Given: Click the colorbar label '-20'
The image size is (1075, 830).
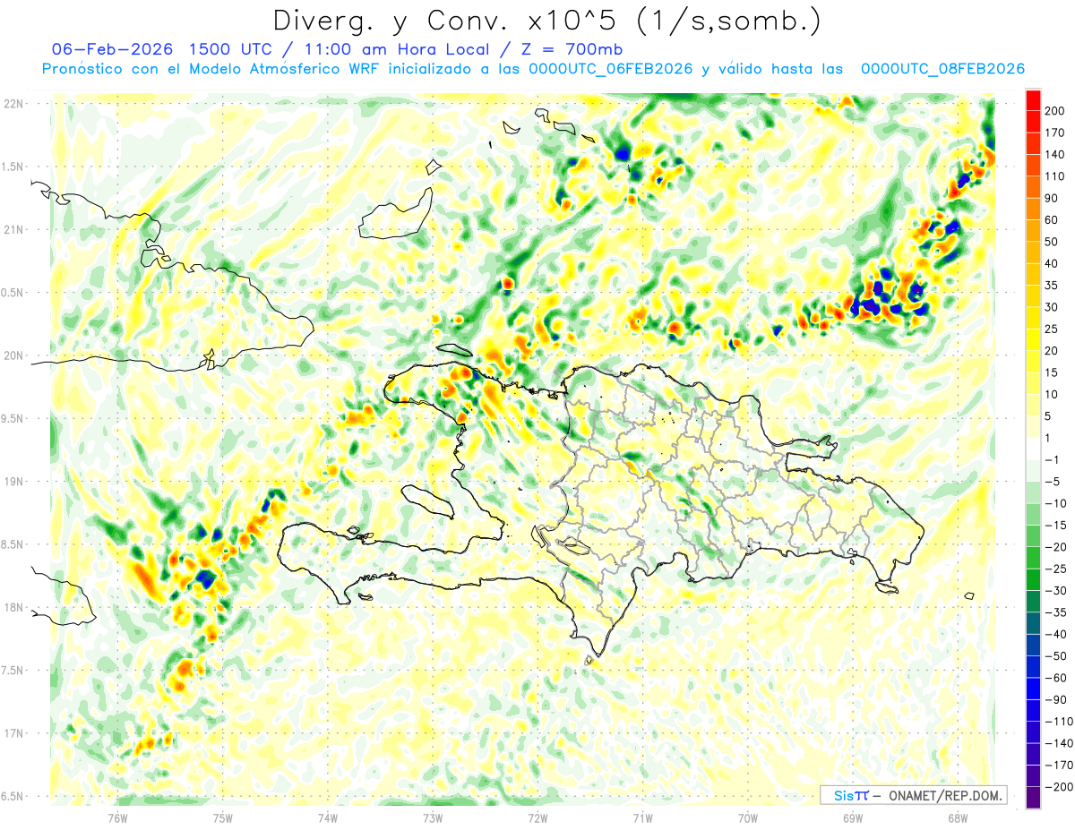Looking at the screenshot, I should [1055, 547].
